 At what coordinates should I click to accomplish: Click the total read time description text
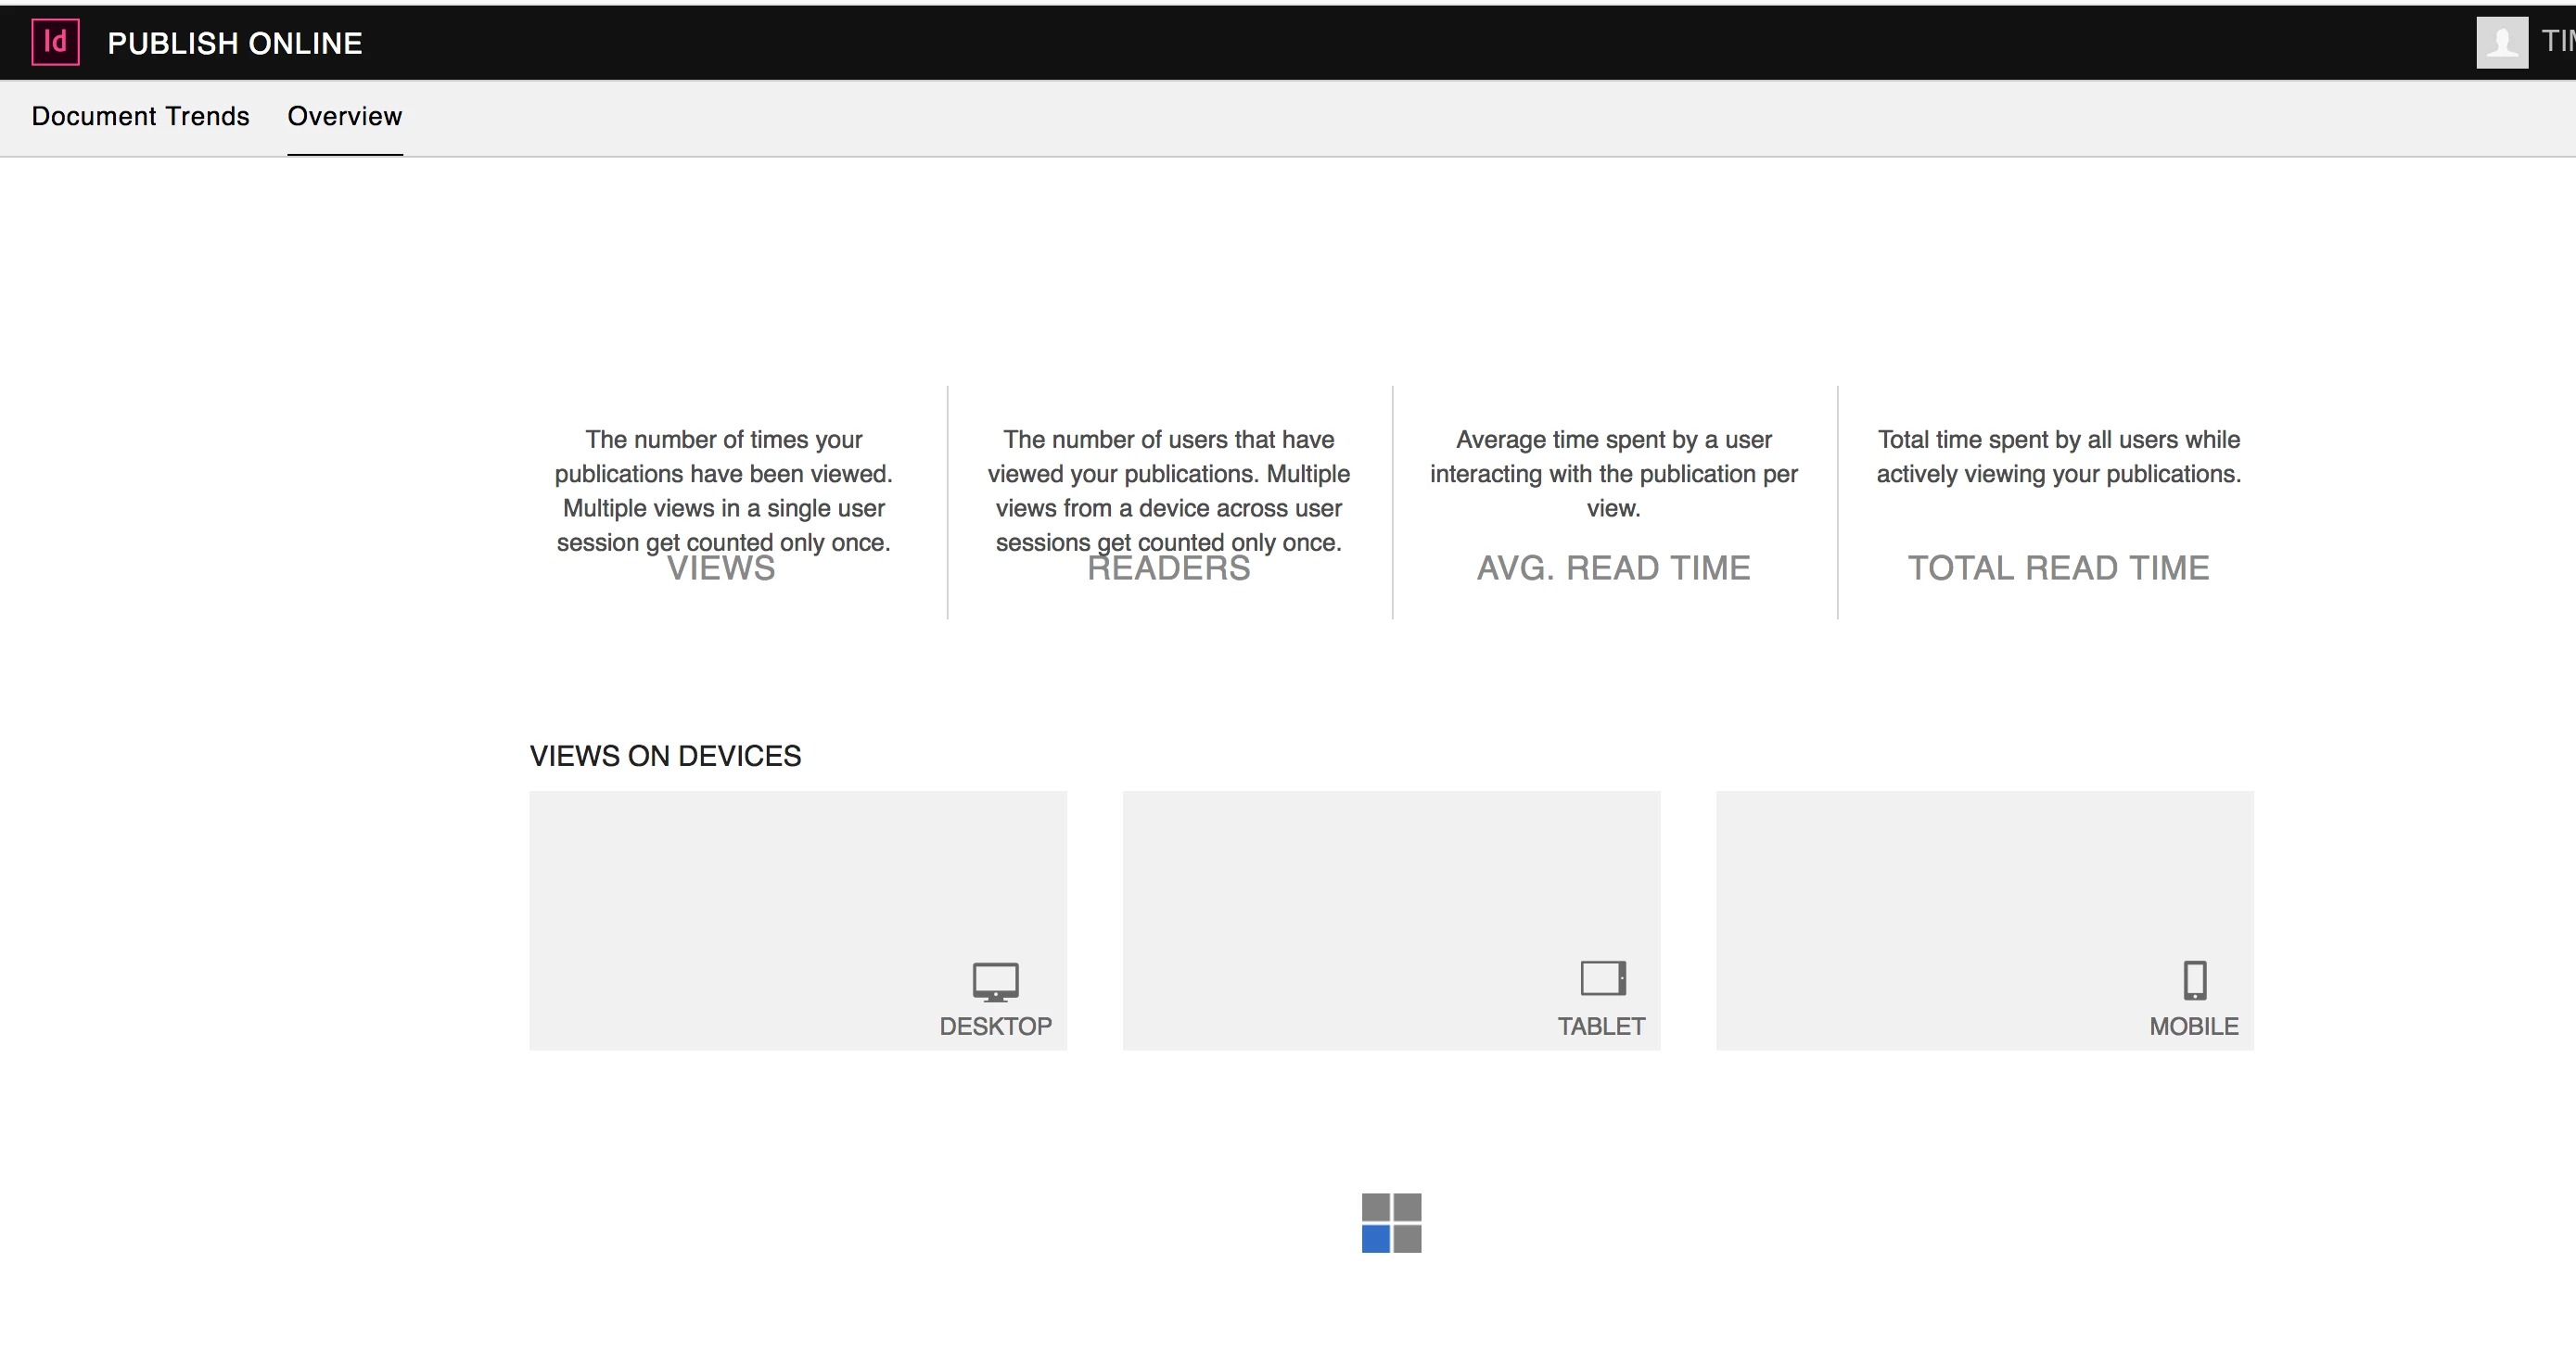[x=2058, y=456]
